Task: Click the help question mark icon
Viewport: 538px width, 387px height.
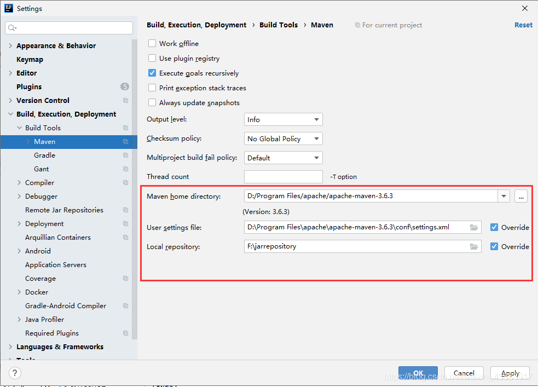Action: click(15, 373)
